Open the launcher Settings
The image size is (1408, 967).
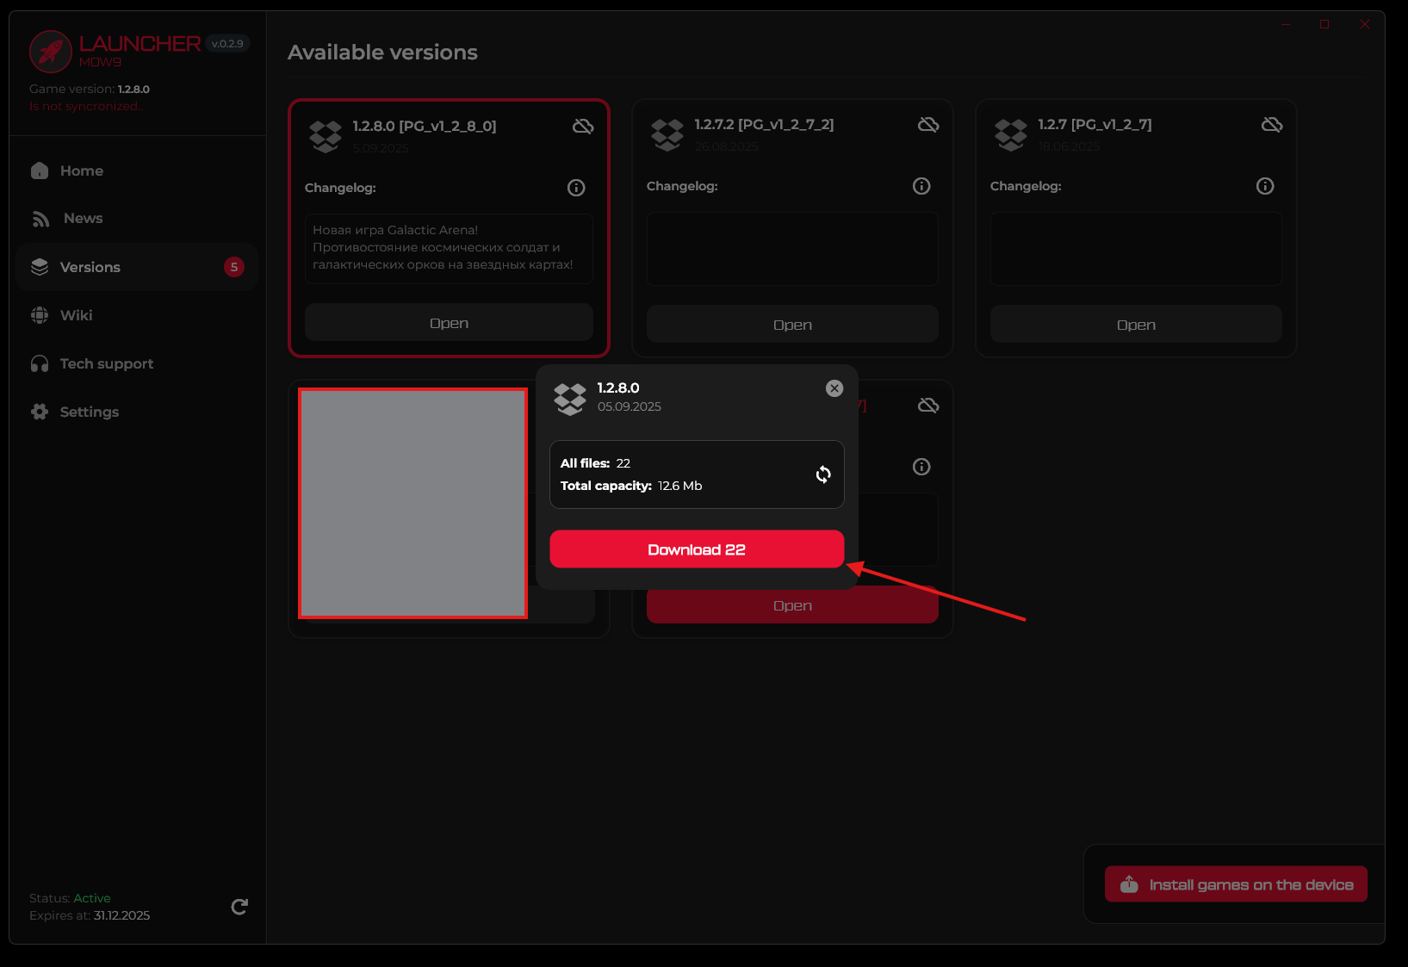89,412
